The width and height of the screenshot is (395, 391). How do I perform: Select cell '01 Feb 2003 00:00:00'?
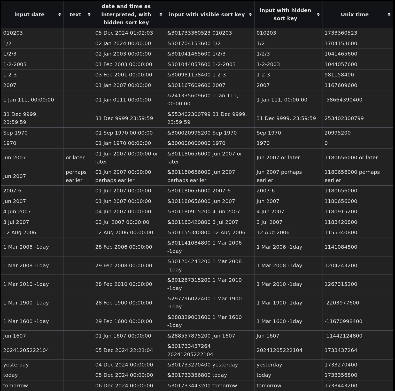point(129,64)
